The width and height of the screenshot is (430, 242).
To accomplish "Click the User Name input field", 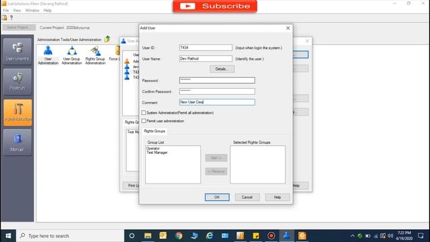I will coord(206,58).
